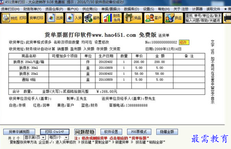Open the 客户(K) menu
The width and height of the screenshot is (231, 149).
[73, 9]
